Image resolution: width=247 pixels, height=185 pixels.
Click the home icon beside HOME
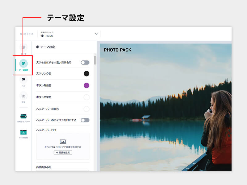pyautogui.click(x=42, y=36)
